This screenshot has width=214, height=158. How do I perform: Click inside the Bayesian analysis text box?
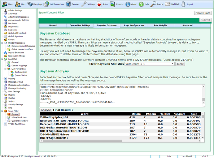[121, 96]
